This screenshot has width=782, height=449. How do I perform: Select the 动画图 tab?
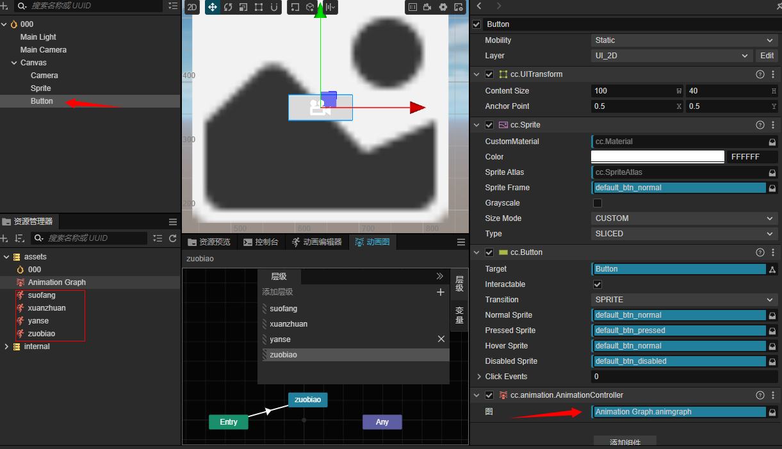(373, 242)
